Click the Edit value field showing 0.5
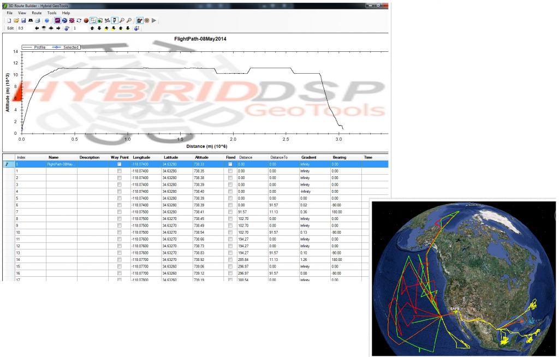Viewport: 559px width, 357px height. tap(24, 28)
